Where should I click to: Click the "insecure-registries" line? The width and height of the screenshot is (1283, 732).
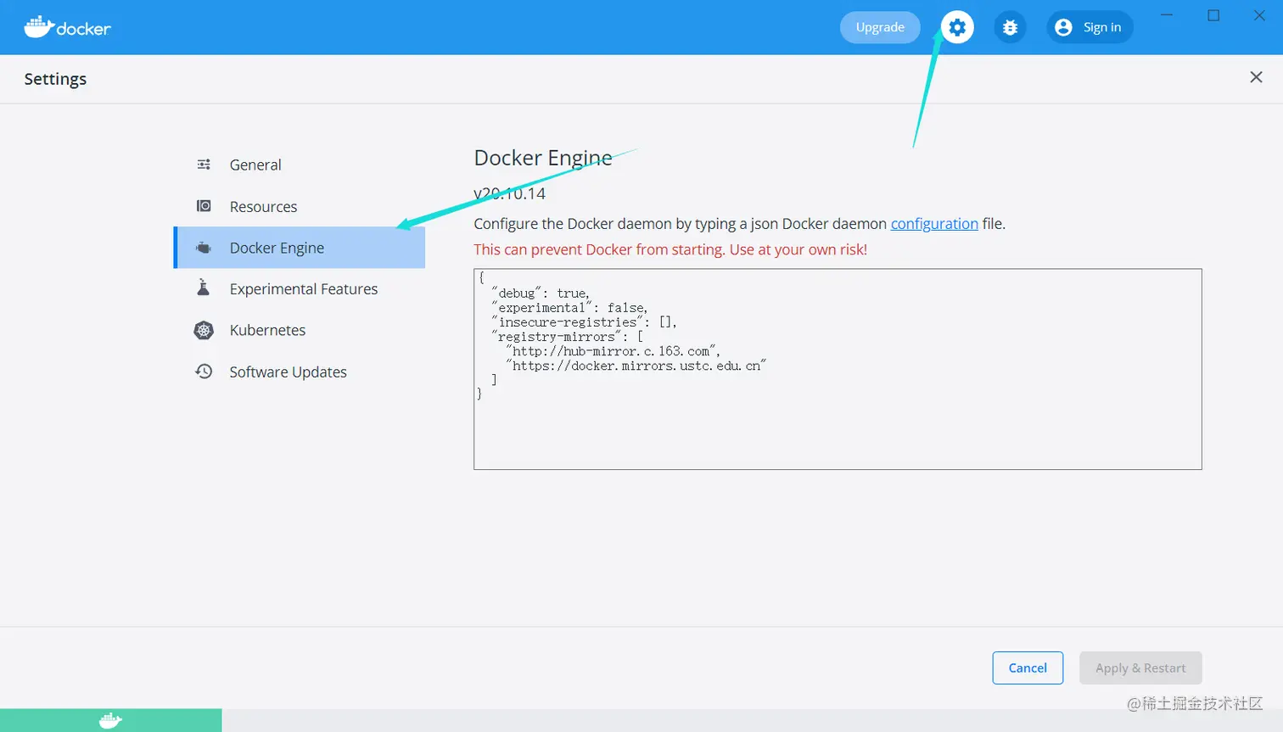584,322
